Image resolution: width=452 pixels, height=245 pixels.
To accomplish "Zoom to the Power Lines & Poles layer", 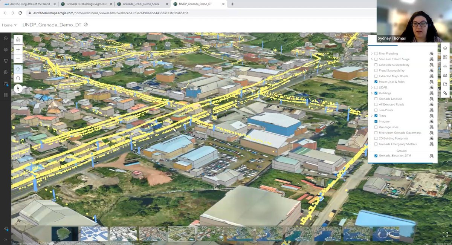I will (x=432, y=82).
